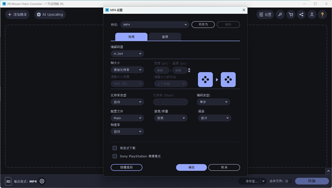The height and width of the screenshot is (188, 332).
Task: Click the height 600 input field
Action: point(180,70)
